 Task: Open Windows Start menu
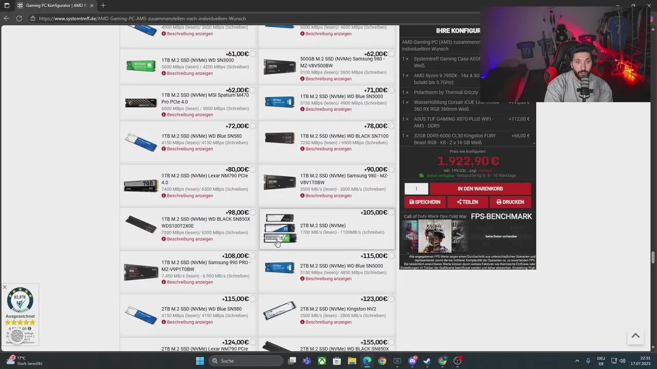point(200,361)
